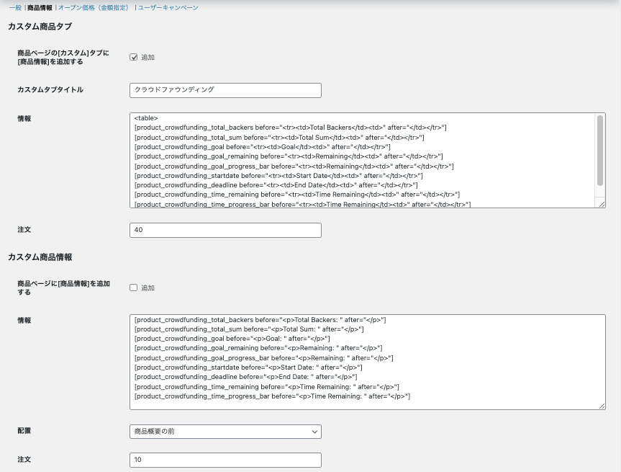Viewport: 621px width, 472px height.
Task: Focus the 注文 field with value 40
Action: tap(225, 230)
